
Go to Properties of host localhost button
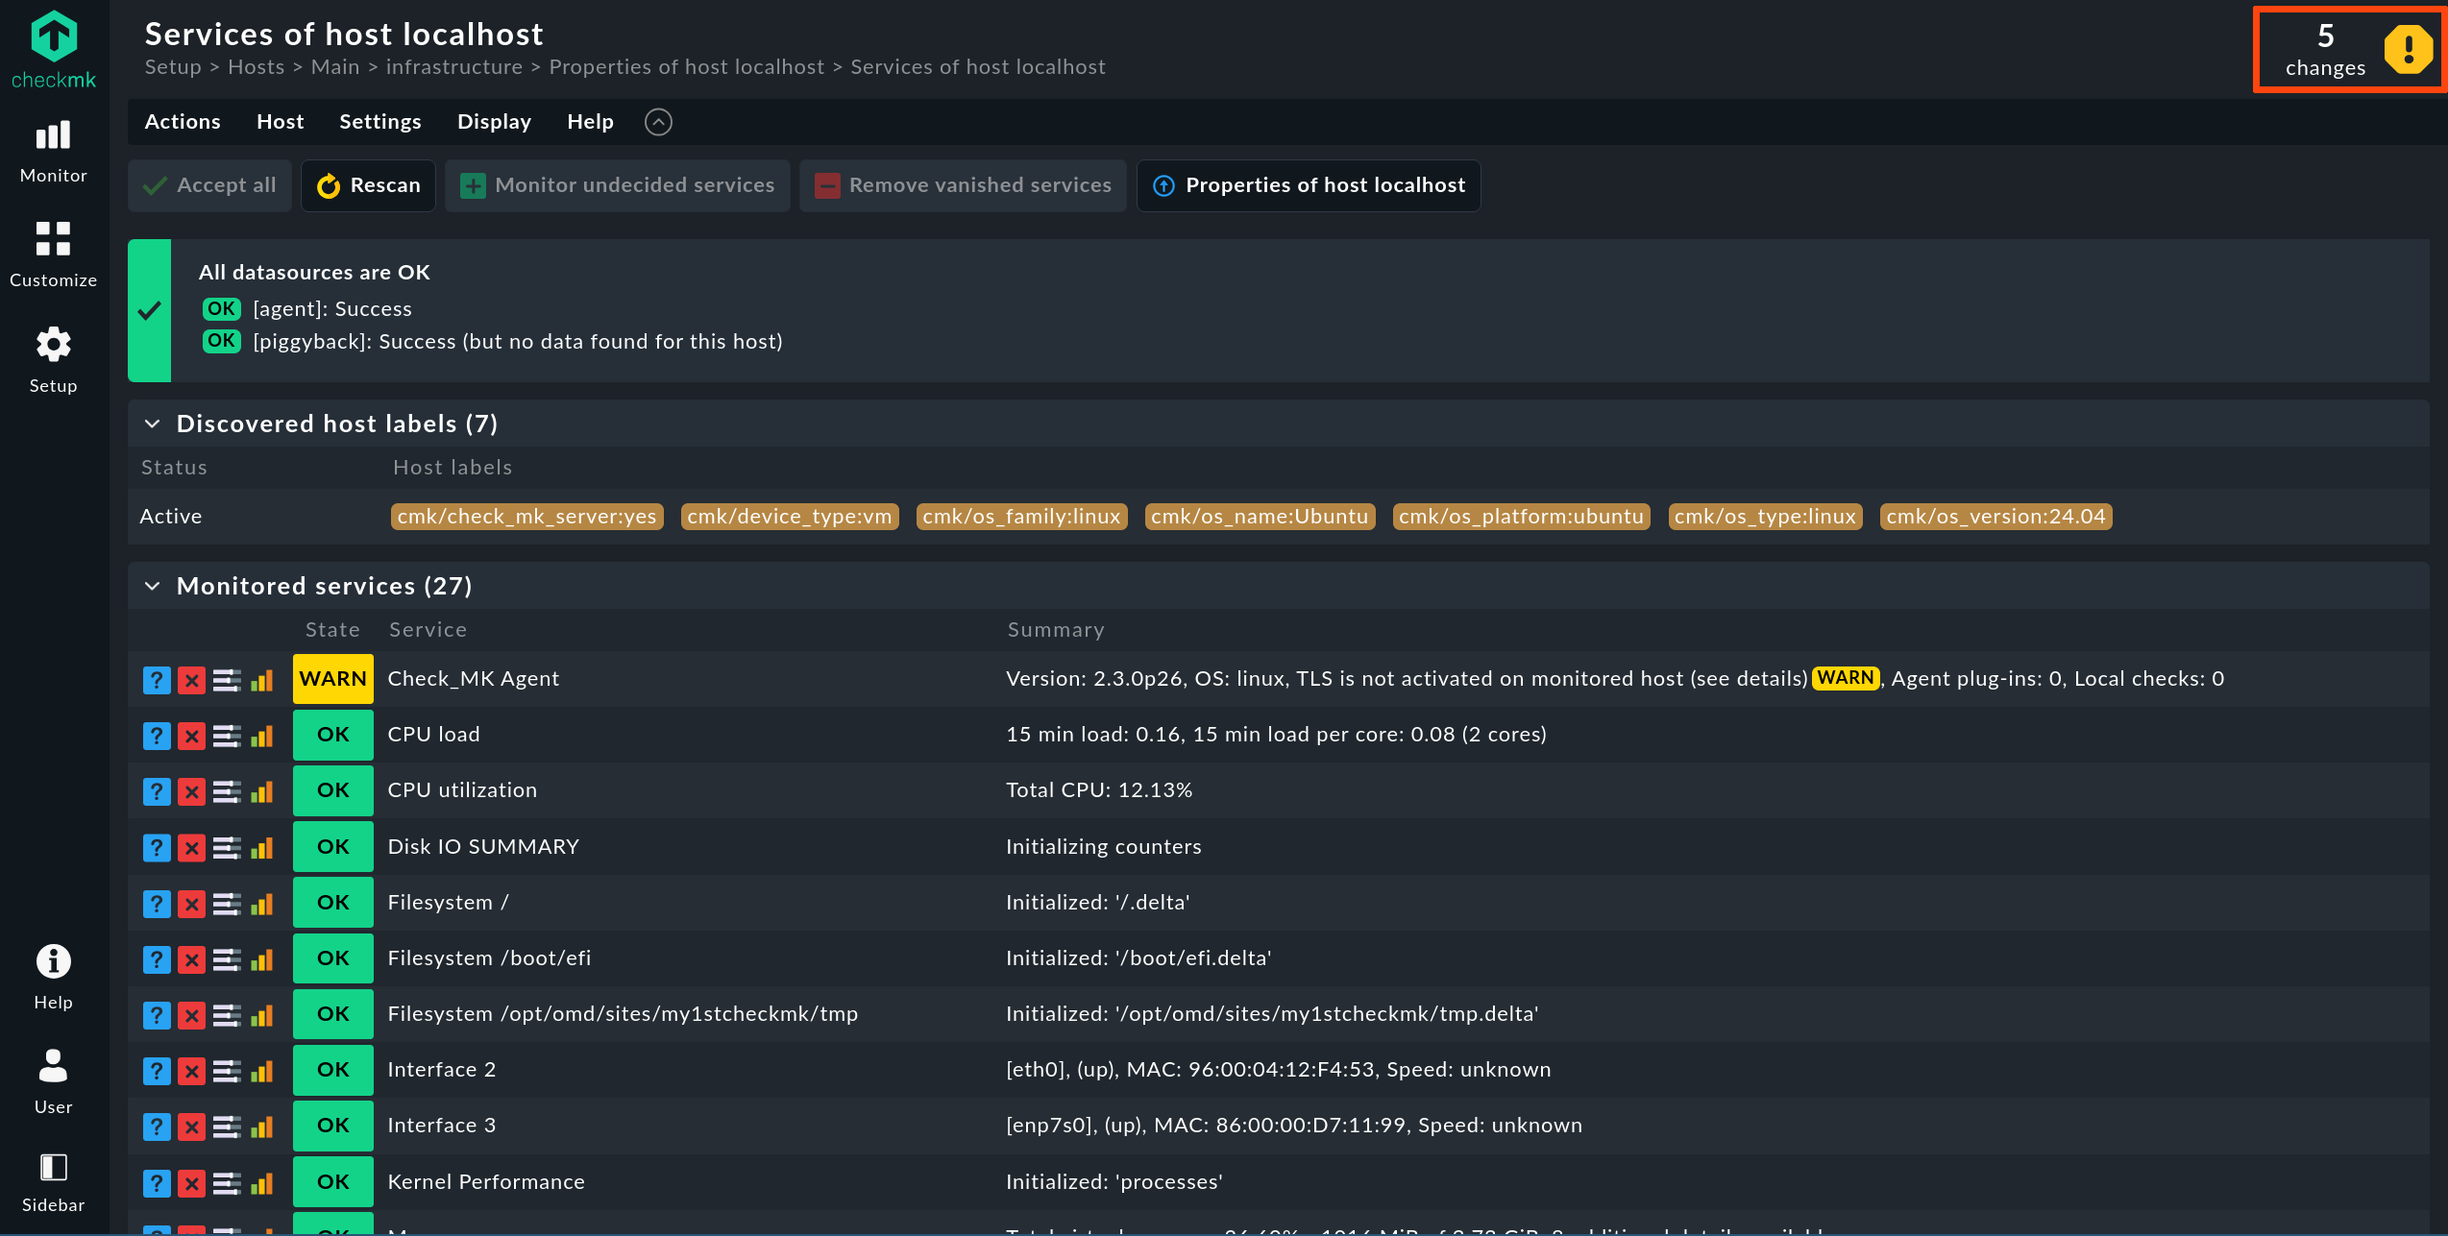(x=1309, y=185)
